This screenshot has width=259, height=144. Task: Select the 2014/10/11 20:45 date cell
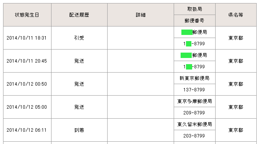(27, 61)
